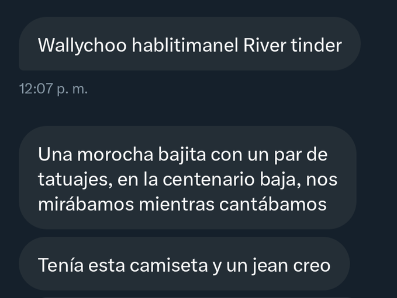Select the "Una morocha bajita" message bubble
Viewport: 397px width, 298px height.
pos(188,177)
